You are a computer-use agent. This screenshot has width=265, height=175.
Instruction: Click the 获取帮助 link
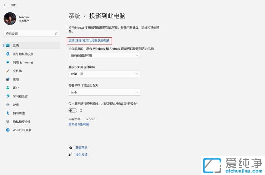click(x=81, y=148)
